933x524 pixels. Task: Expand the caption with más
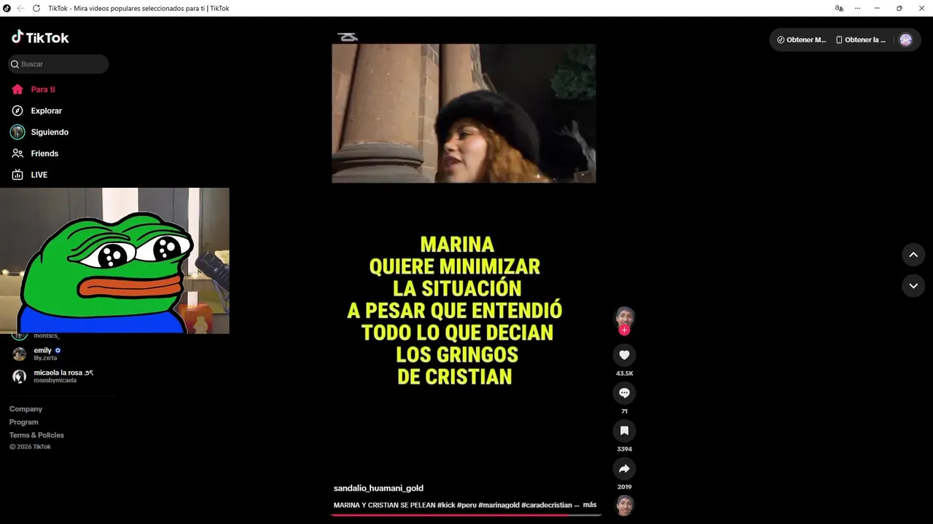590,504
